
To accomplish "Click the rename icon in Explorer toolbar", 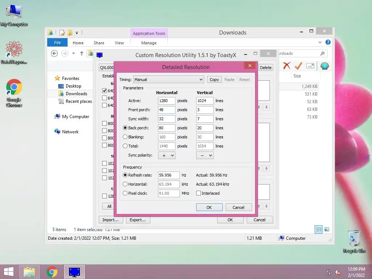I will click(310, 65).
